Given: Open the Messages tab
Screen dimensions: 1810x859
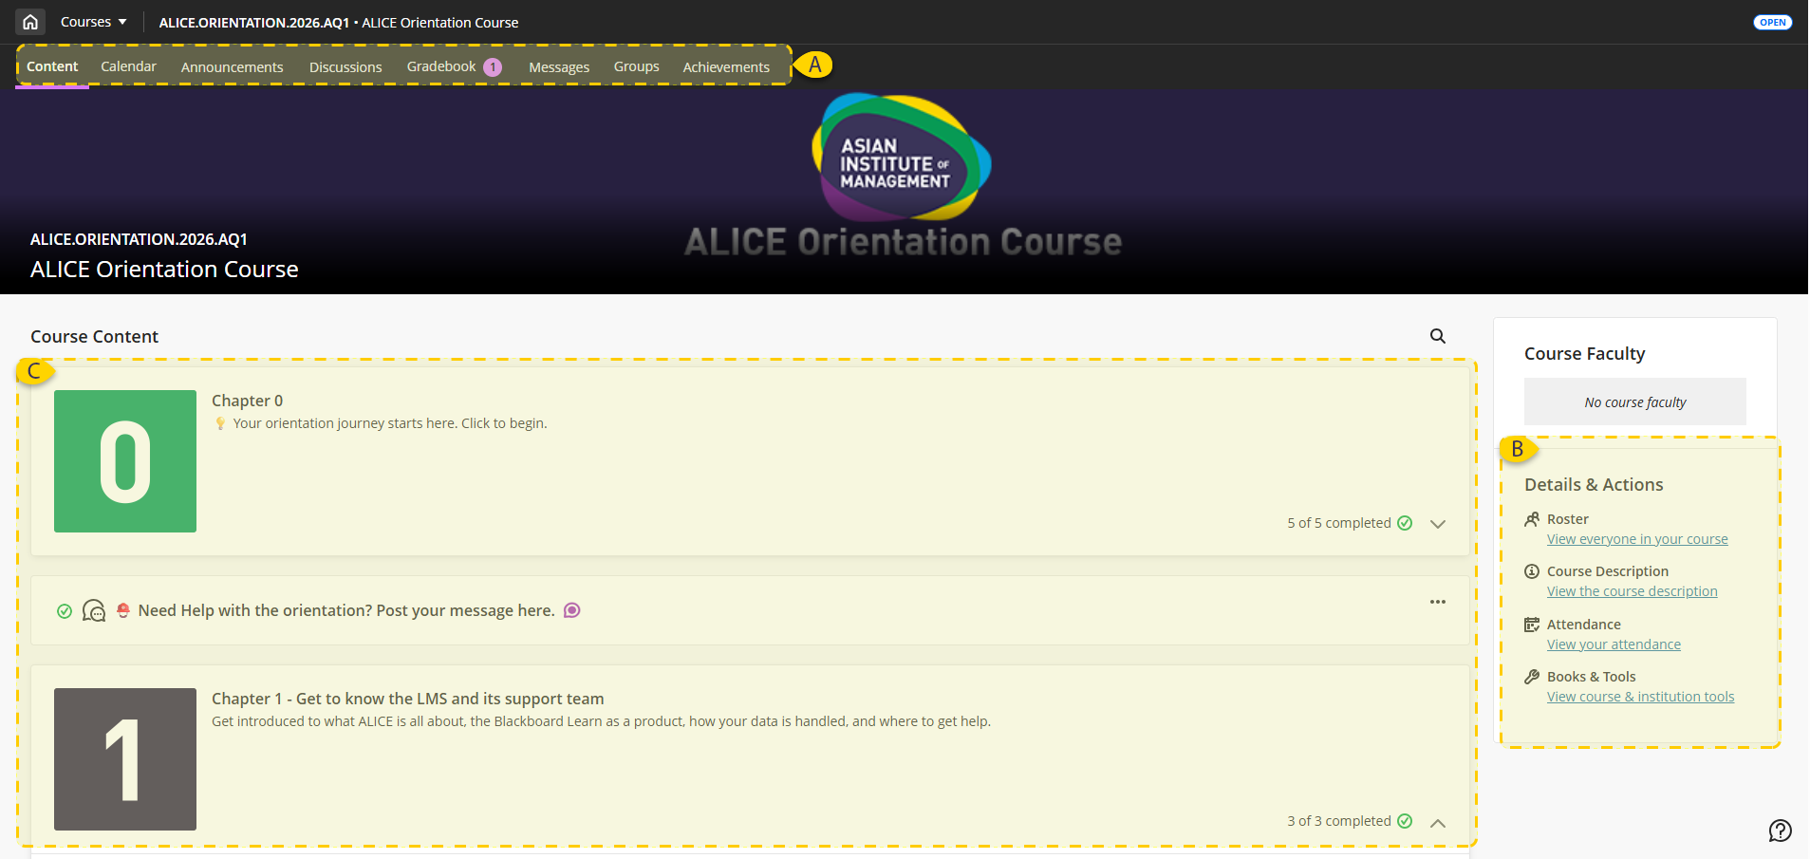Looking at the screenshot, I should pos(559,67).
